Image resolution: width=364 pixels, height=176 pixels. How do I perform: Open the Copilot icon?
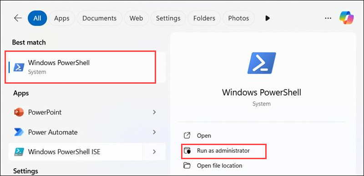[346, 18]
